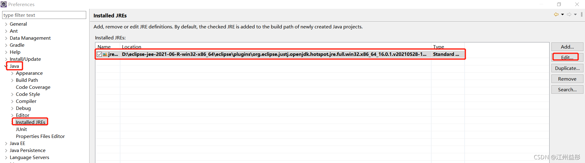Click the Search... button

[x=567, y=89]
